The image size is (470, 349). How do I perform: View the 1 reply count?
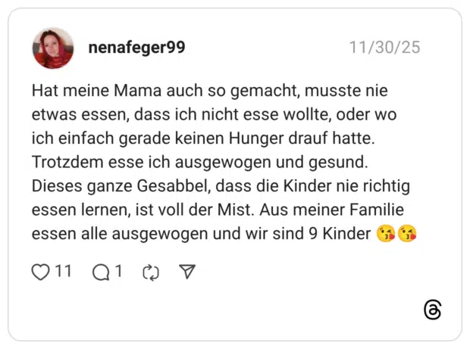[x=119, y=272]
